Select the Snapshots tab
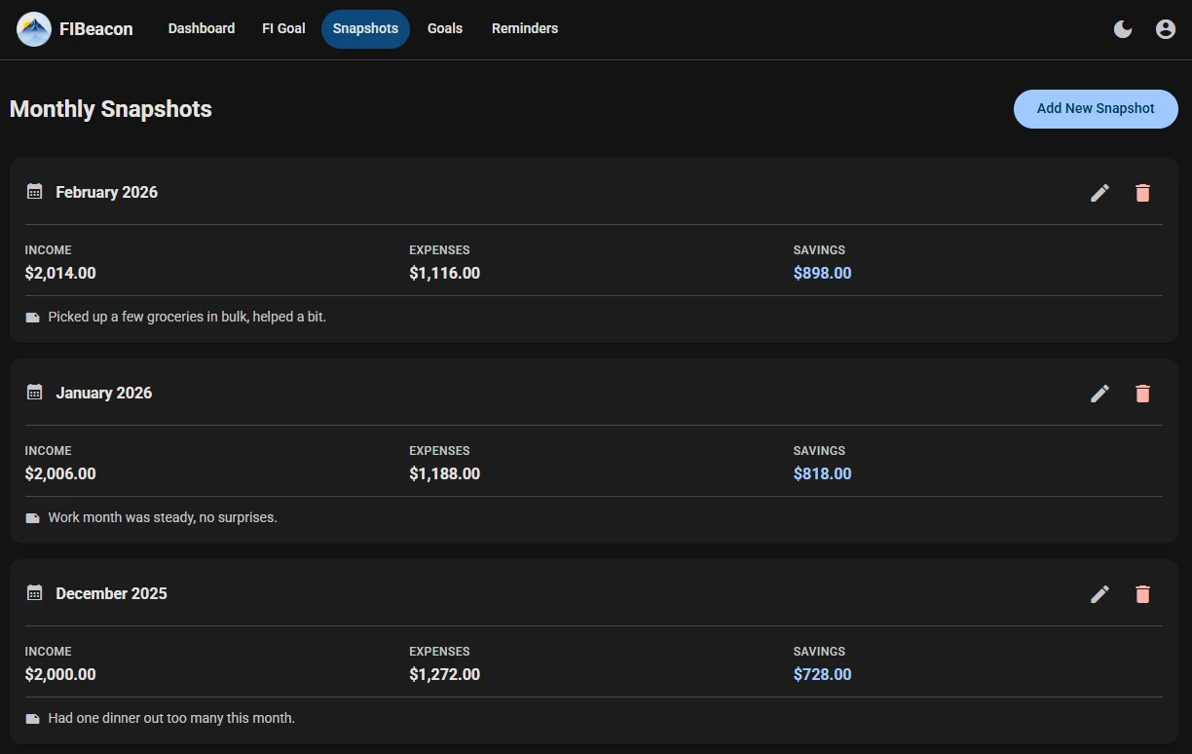Image resolution: width=1192 pixels, height=754 pixels. [x=365, y=29]
